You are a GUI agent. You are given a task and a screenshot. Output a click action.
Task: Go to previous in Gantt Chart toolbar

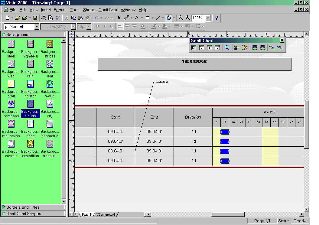point(202,47)
